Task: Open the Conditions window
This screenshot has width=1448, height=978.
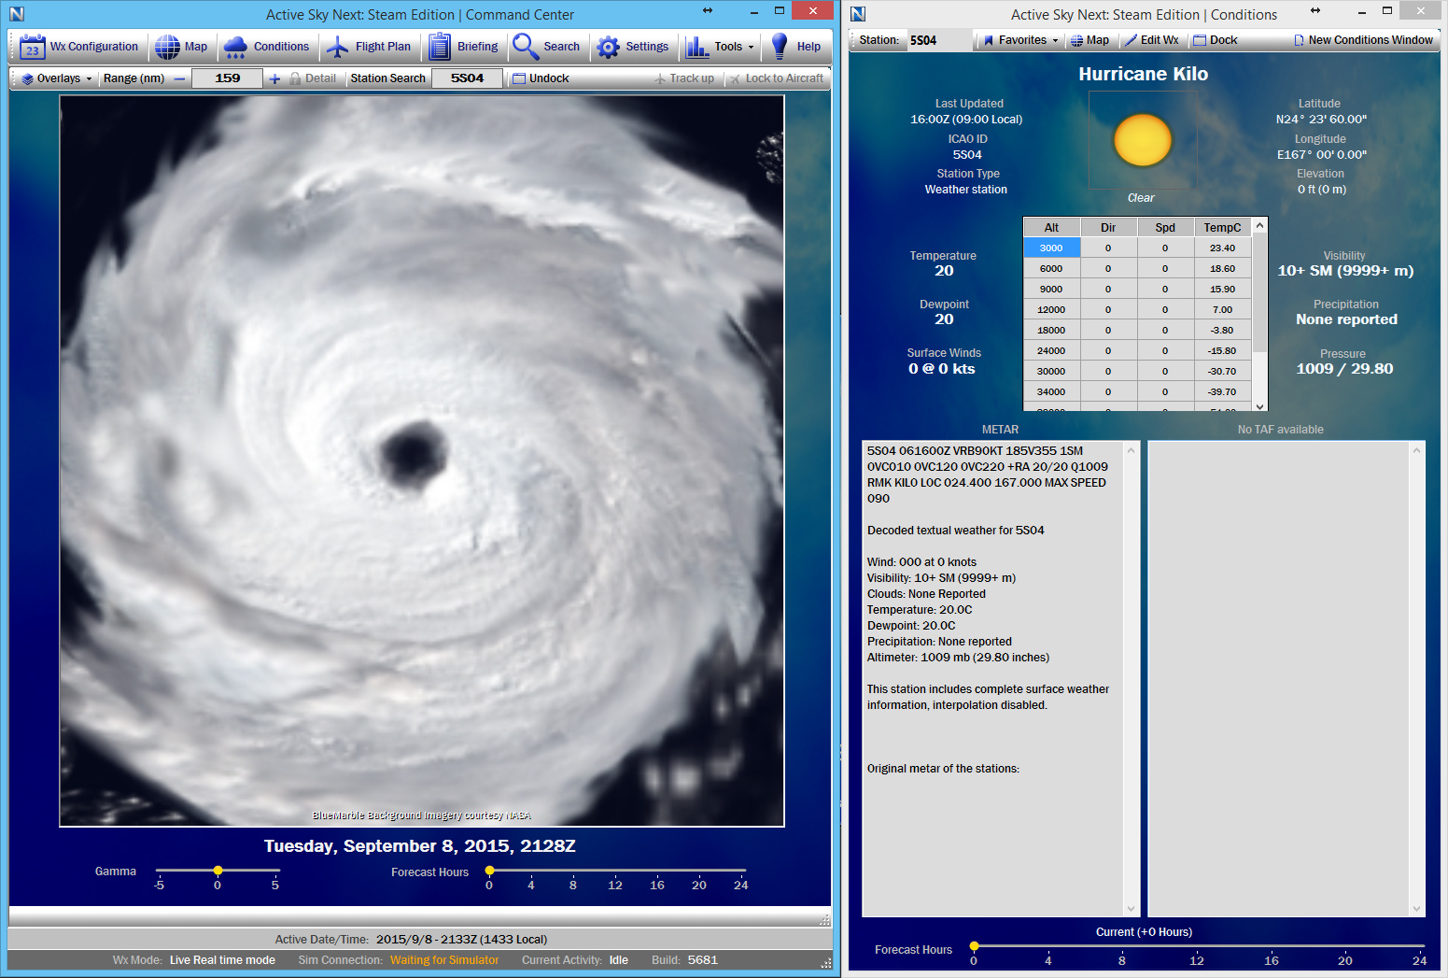Action: 269,46
